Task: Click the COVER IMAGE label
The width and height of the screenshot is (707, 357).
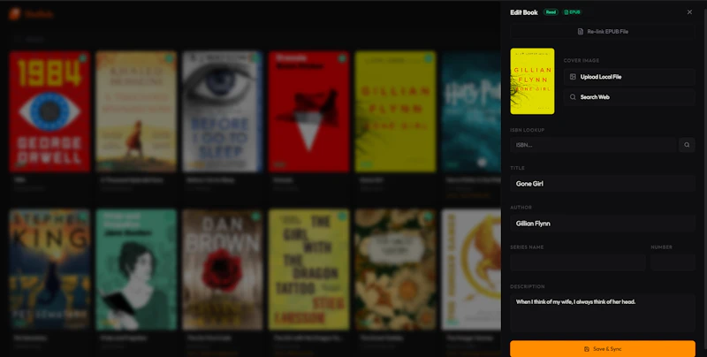Action: tap(582, 60)
